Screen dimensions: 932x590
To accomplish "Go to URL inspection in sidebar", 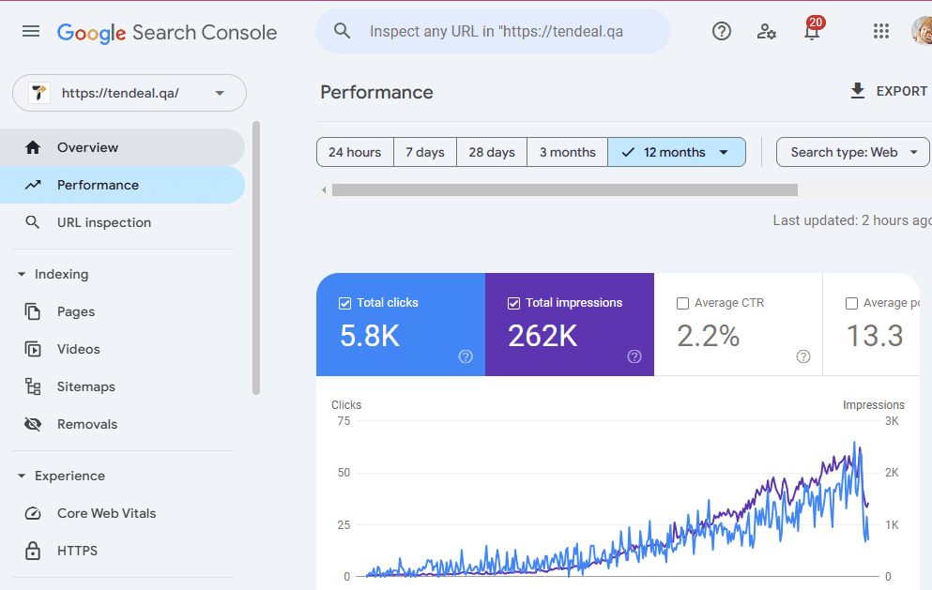I will coord(103,222).
